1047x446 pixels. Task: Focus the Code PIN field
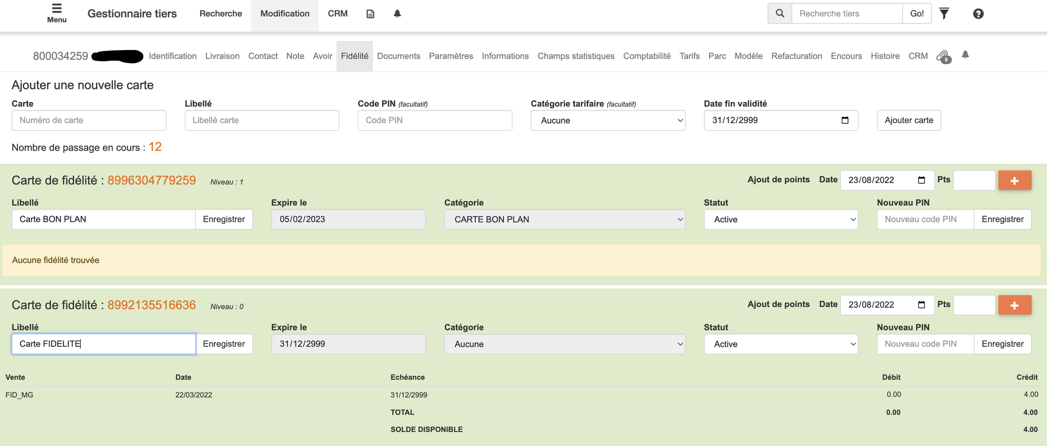tap(435, 120)
